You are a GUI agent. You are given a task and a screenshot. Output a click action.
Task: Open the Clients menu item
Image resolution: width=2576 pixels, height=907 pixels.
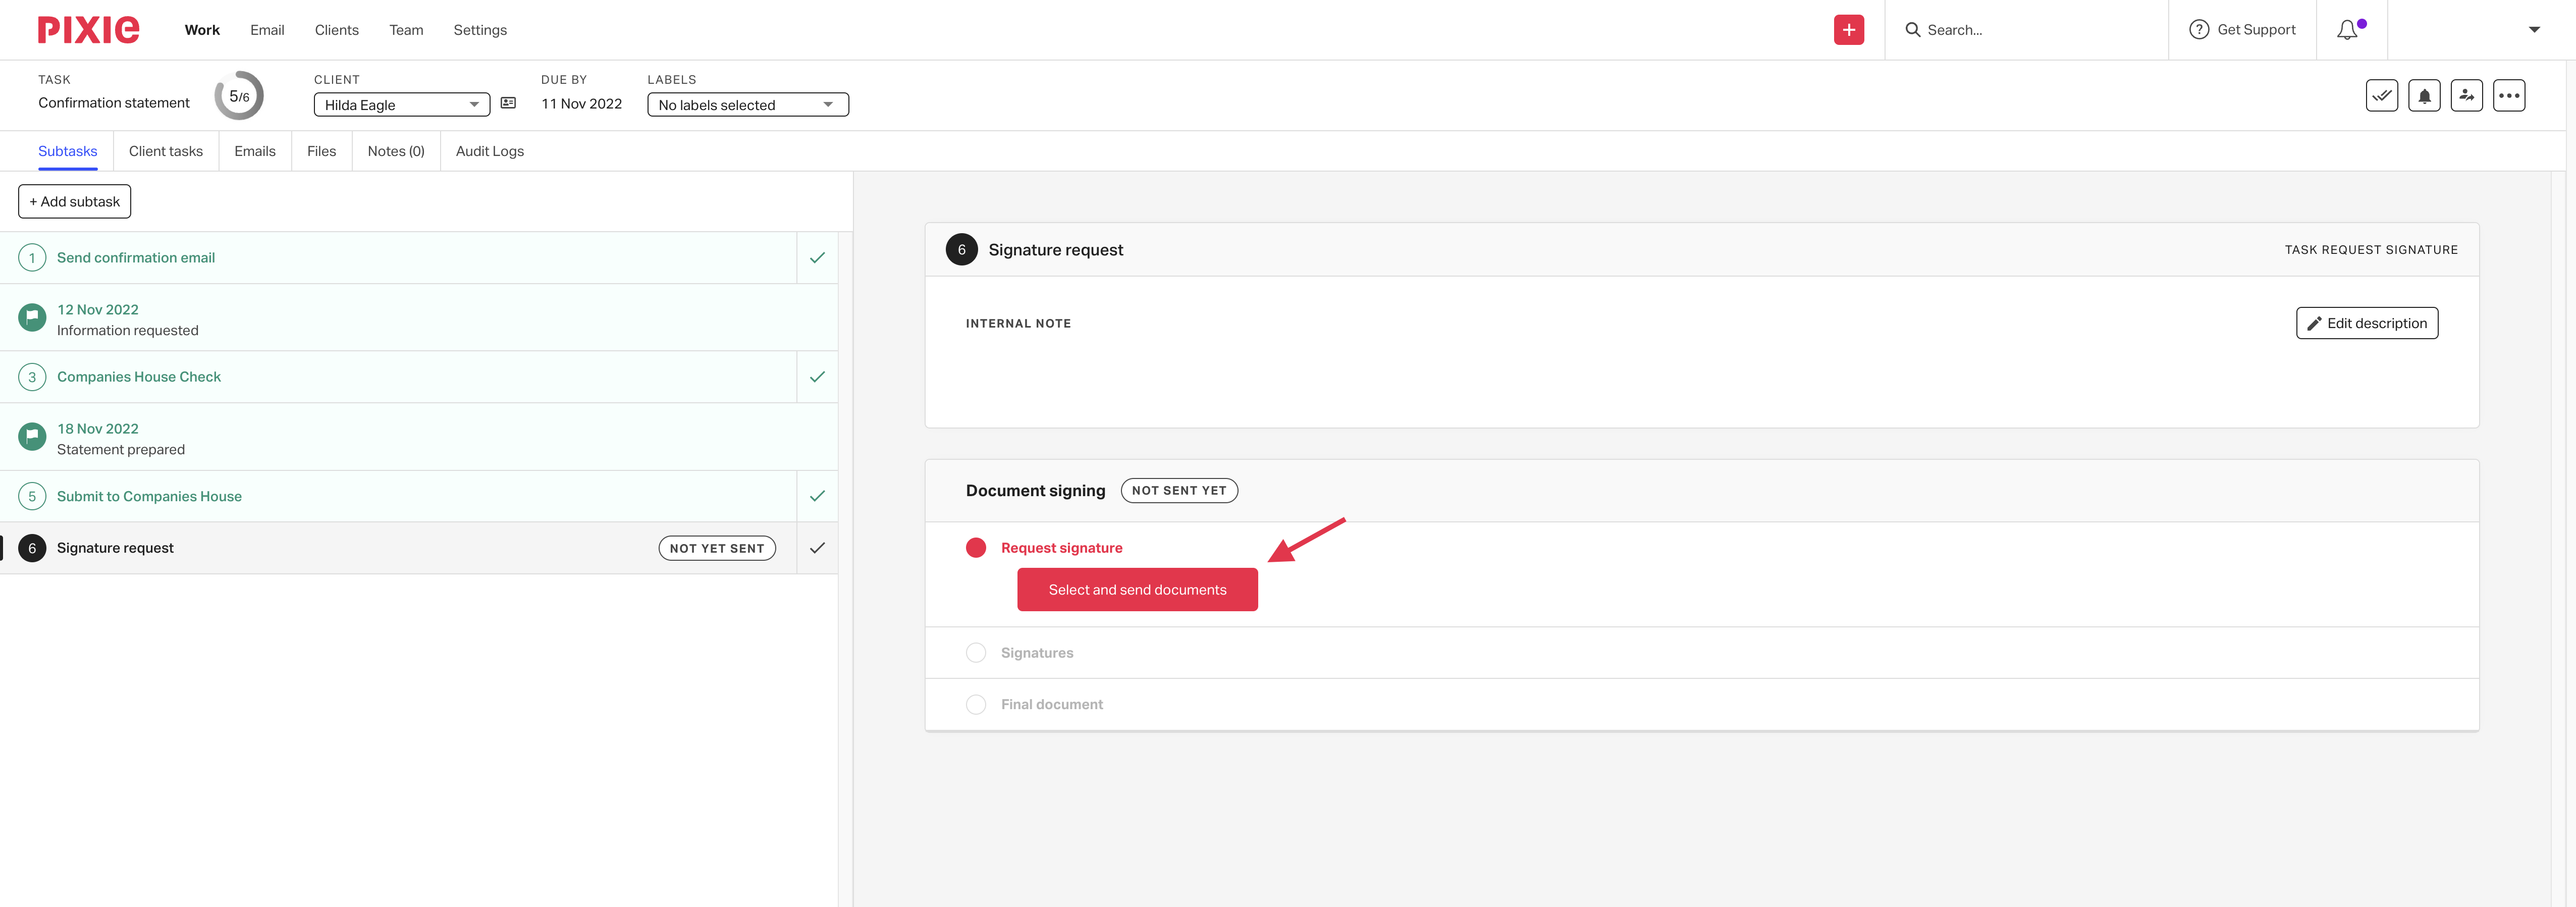(x=336, y=30)
